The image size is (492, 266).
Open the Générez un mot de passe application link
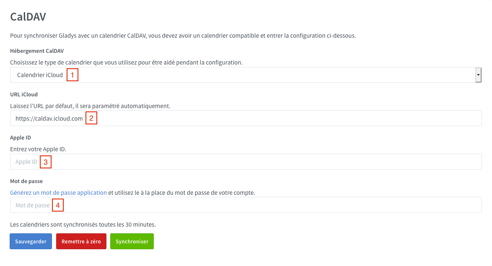(58, 193)
